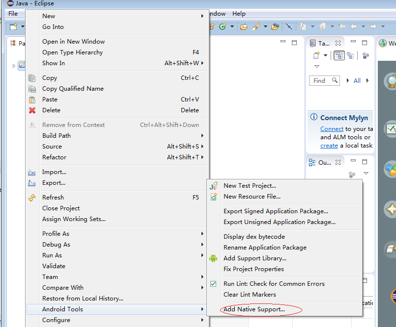Screen dimensions: 396x327
Task: Click the Paste clipboard icon
Action: coord(32,100)
